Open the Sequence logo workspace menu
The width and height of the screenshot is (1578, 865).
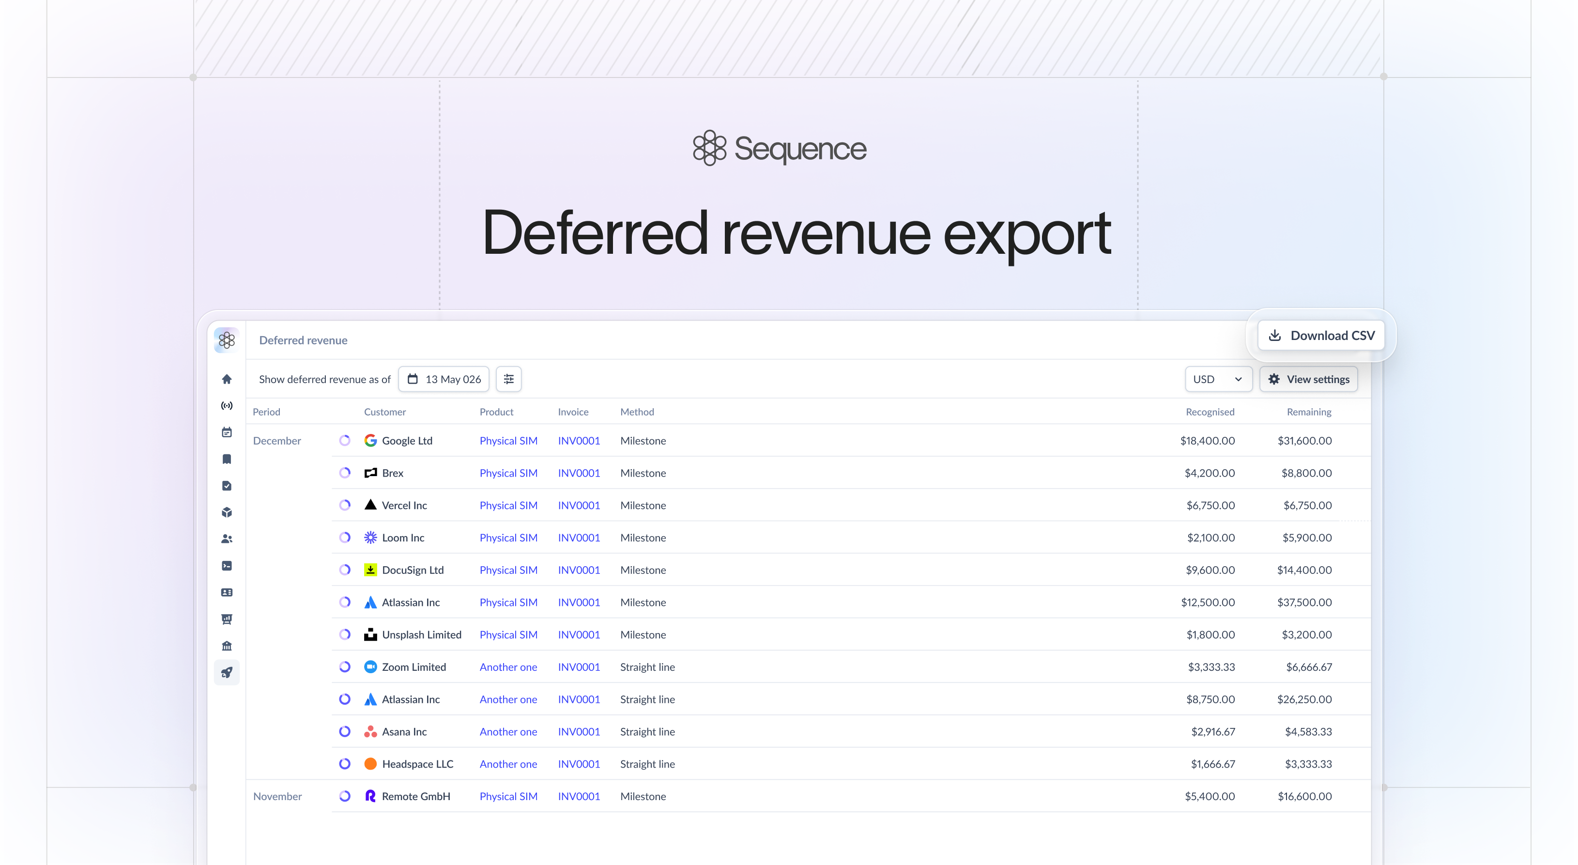point(227,340)
